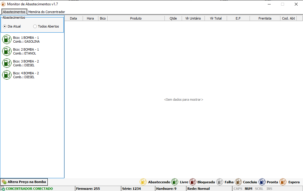Select the Bico 3 diesel pump icon

tap(7, 63)
